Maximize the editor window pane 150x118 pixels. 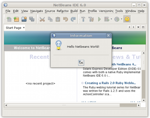[143, 27]
